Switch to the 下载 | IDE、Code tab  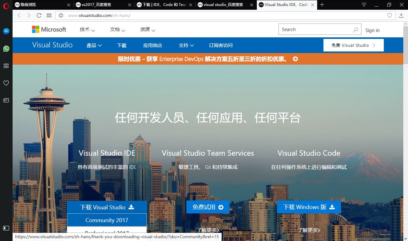tap(164, 5)
